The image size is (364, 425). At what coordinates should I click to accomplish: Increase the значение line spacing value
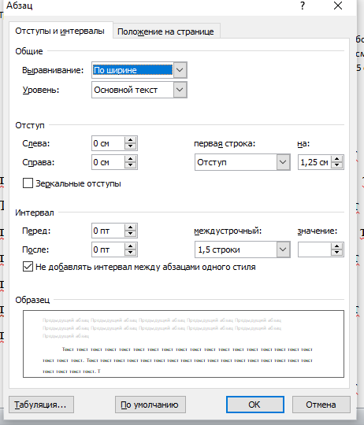tap(337, 246)
